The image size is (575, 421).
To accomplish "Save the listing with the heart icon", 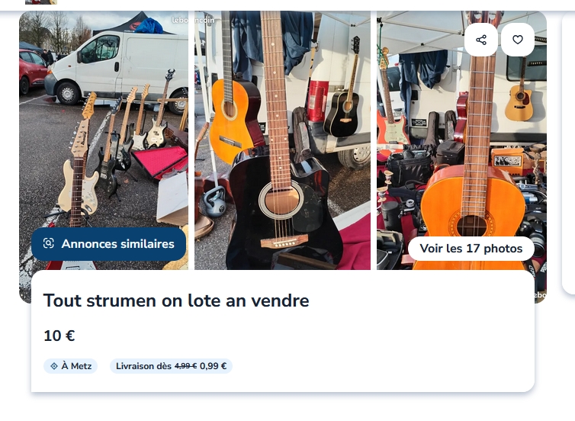I will [x=518, y=40].
